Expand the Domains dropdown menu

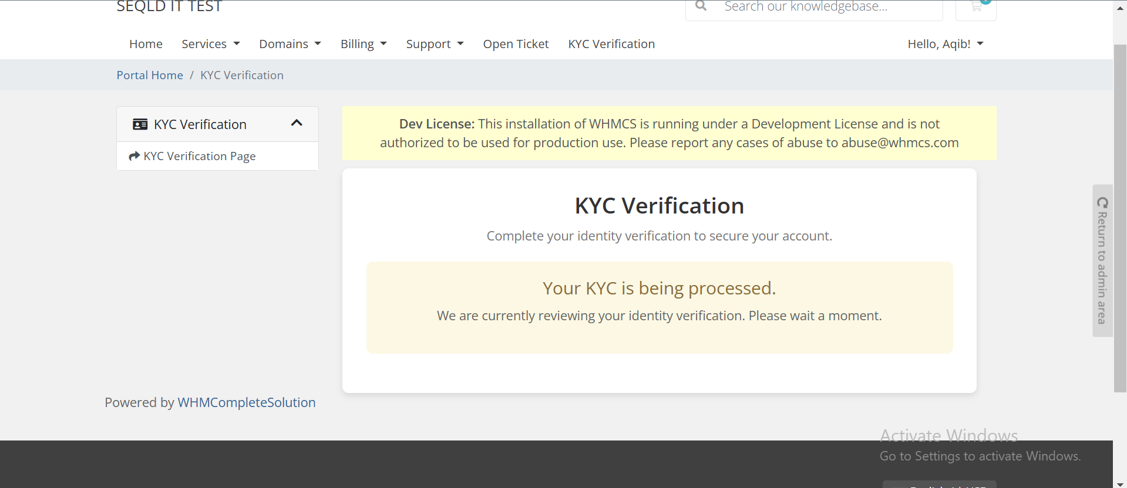290,44
